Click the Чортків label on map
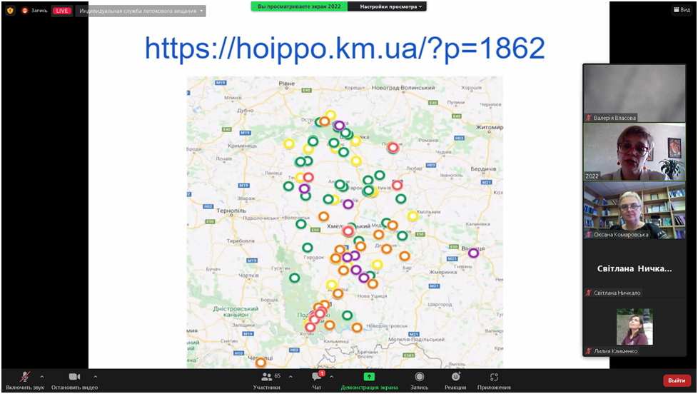This screenshot has height=394, width=698. 248,276
